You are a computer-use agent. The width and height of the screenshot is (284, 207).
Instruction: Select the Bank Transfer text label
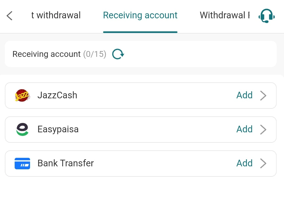click(66, 163)
